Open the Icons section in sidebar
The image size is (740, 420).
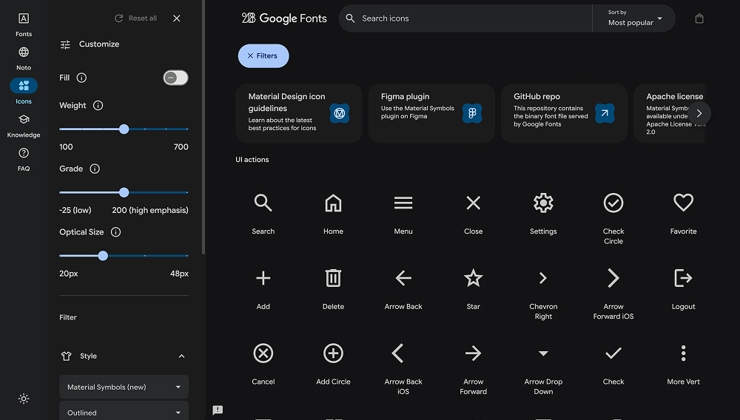[24, 92]
